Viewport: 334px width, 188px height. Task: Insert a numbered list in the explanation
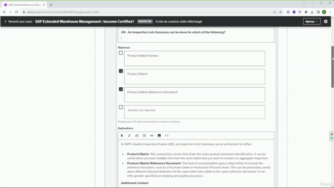tap(137, 136)
